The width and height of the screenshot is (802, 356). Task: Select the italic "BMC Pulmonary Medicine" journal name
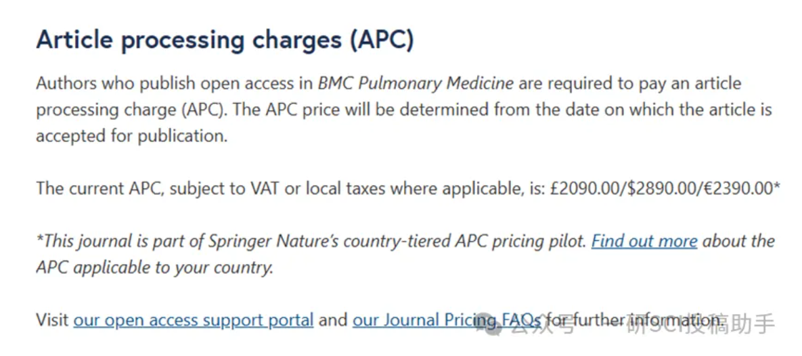[416, 83]
